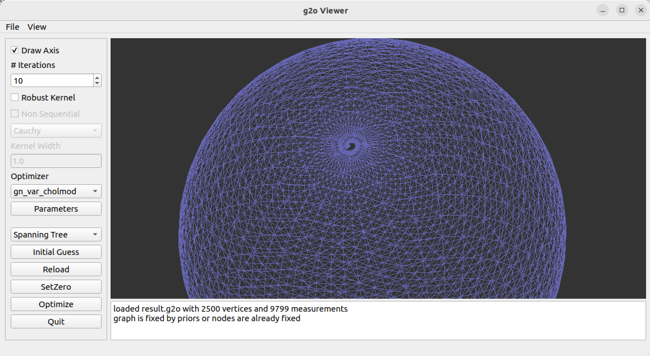
Task: Minimize the g2o Viewer window
Action: tap(603, 11)
